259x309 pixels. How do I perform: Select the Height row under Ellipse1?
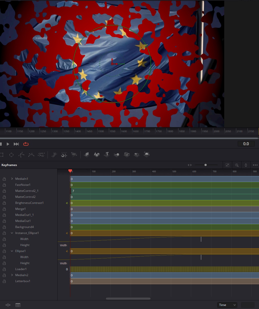tap(25, 263)
